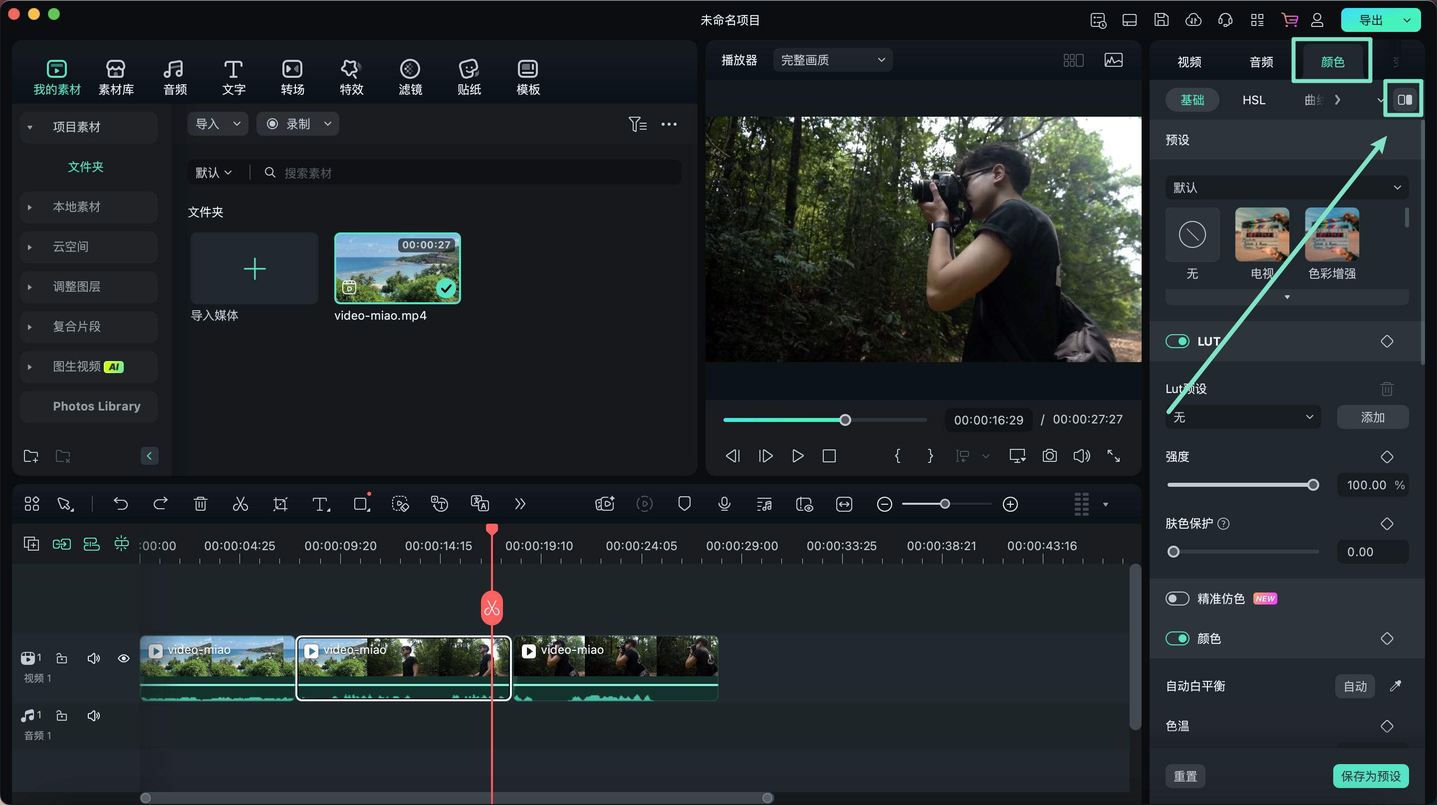Open the 滤镜 filters tab
This screenshot has width=1437, height=805.
pos(410,77)
